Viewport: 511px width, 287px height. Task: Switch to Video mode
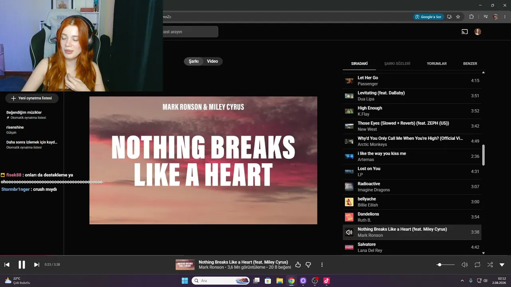(x=212, y=61)
